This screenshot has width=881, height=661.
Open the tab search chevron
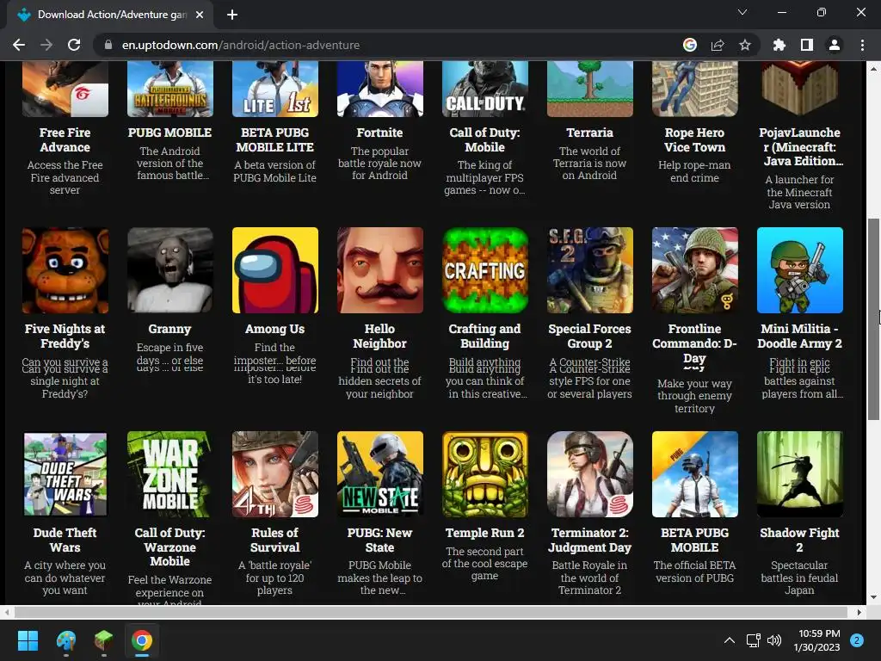point(742,12)
